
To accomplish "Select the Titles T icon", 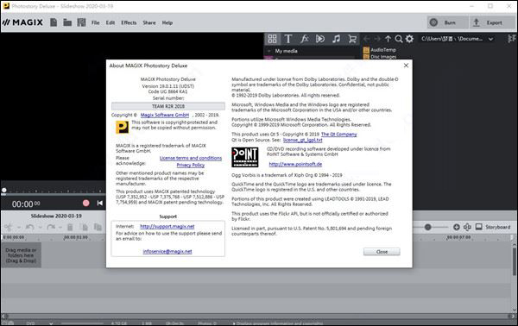I will (288, 39).
